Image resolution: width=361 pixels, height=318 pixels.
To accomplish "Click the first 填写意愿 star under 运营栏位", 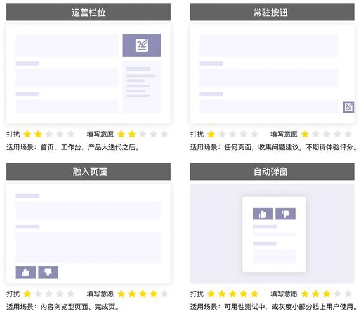I will tap(121, 134).
